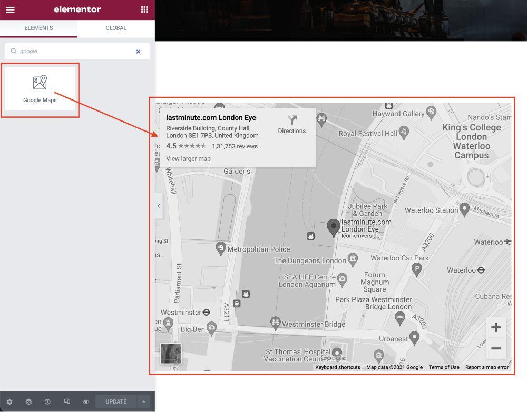Viewport: 527px width, 412px height.
Task: Click Report a map error
Action: click(x=486, y=367)
